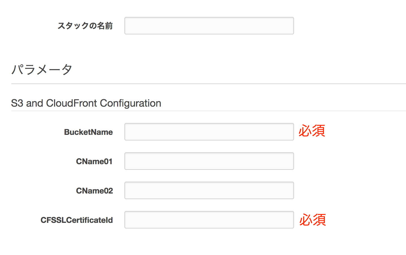Click the CFSSLCertificateId input box
This screenshot has height=255, width=406.
[x=209, y=219]
